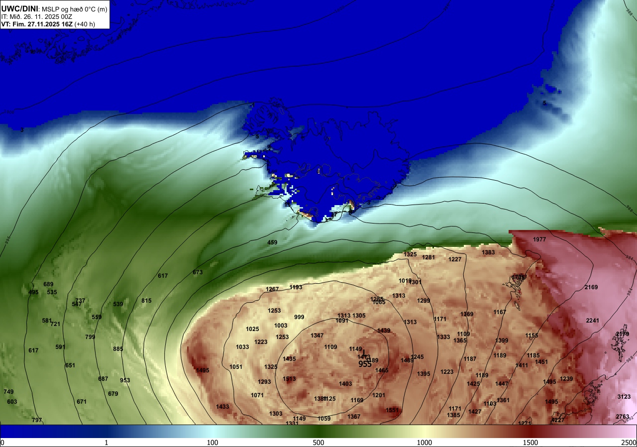Click the 0 label on the color scale
This screenshot has height=447, width=637.
(x=2, y=443)
